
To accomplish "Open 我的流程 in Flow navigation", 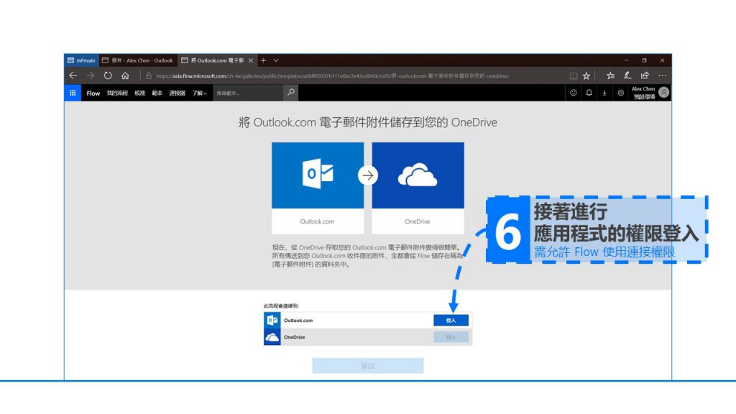I will pos(117,93).
